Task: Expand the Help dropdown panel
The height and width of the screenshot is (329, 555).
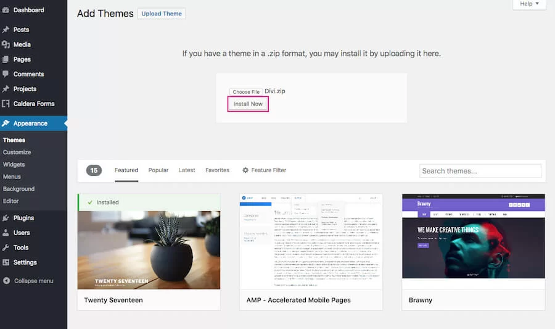Action: pos(529,4)
